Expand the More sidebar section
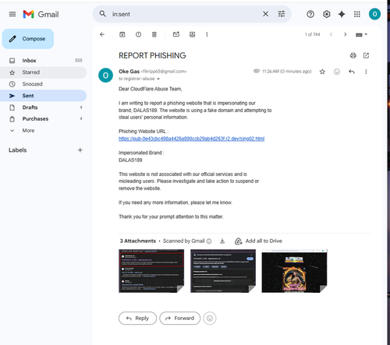The width and height of the screenshot is (390, 345). pos(43,130)
